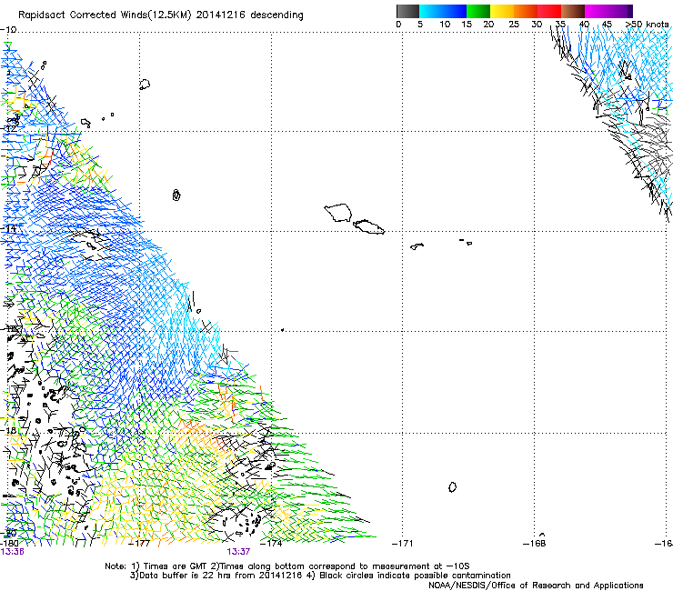The width and height of the screenshot is (673, 591).
Task: Pick the red 30–35 knots color bar segment
Action: pos(549,11)
